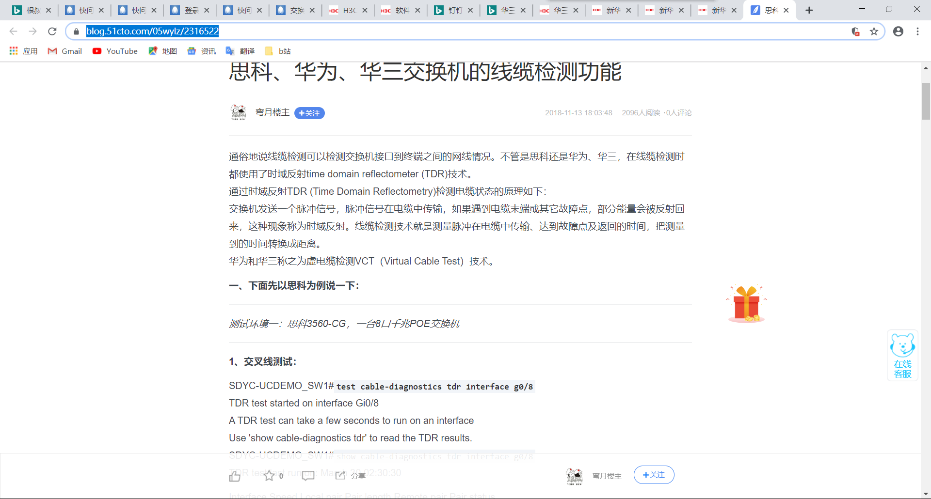Open the 地图 maps bookmark

coord(162,51)
